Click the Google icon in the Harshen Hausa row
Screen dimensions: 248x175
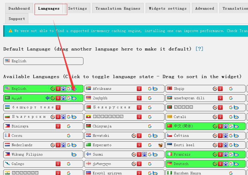231,173
